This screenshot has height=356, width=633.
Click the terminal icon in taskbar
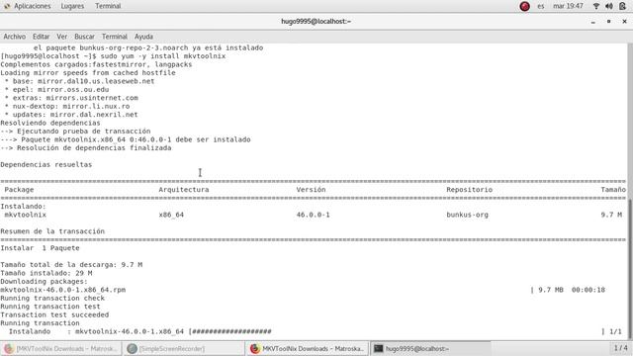[378, 348]
